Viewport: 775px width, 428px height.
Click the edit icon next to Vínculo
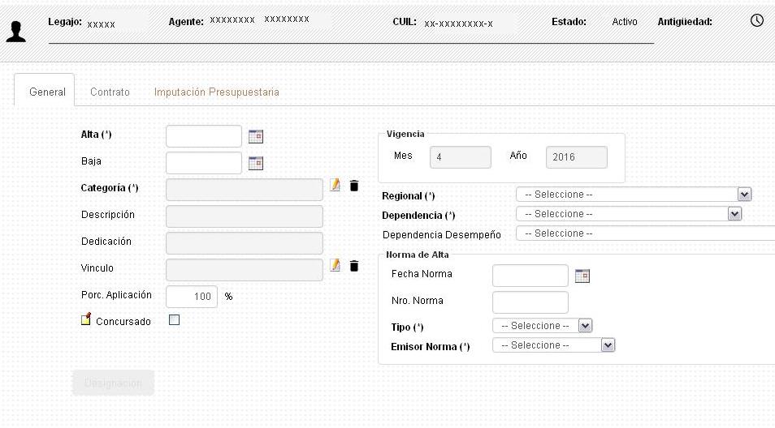[x=336, y=265]
